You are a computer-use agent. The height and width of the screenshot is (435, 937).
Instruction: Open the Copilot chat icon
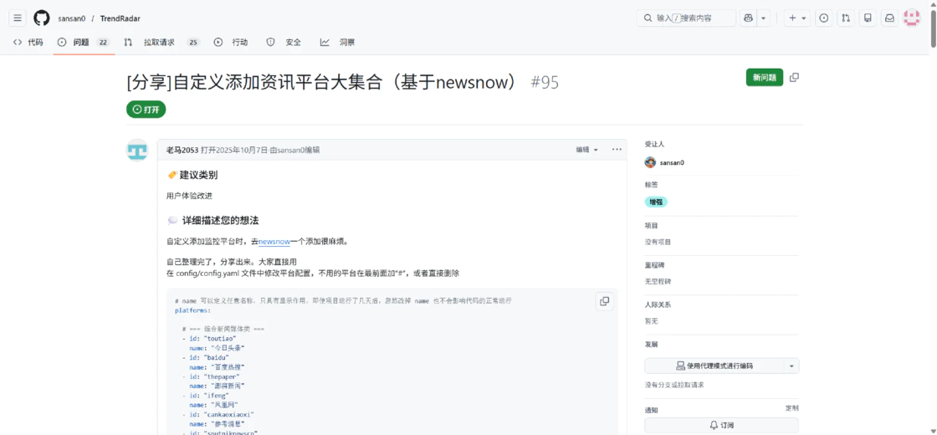point(748,18)
